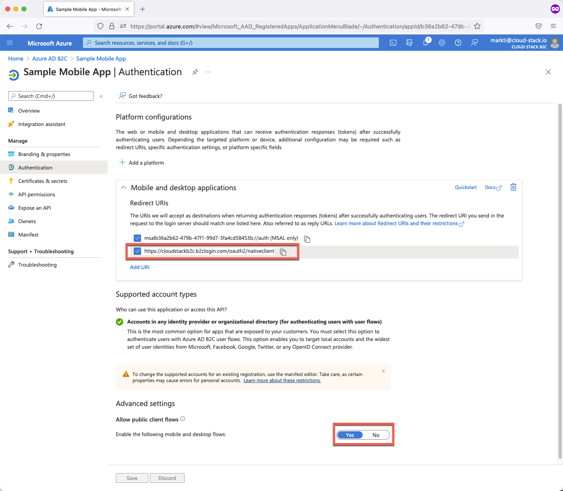Image resolution: width=563 pixels, height=491 pixels.
Task: Open Overview in the sidebar
Action: pos(29,111)
